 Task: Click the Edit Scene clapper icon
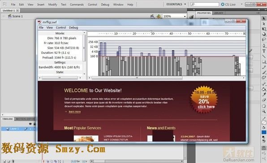point(152,16)
